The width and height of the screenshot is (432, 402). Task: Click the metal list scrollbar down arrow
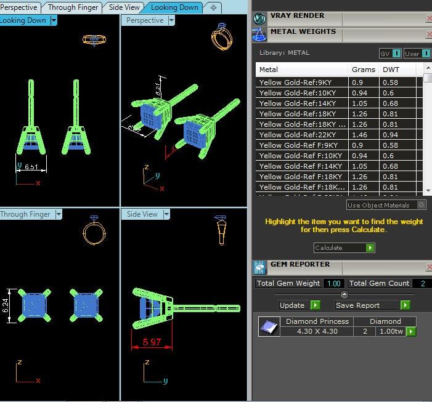(428, 190)
